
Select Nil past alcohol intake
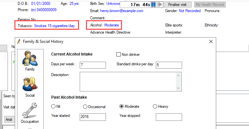53,106
